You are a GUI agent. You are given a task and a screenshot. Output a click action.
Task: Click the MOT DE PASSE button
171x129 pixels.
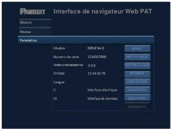coord(137,57)
